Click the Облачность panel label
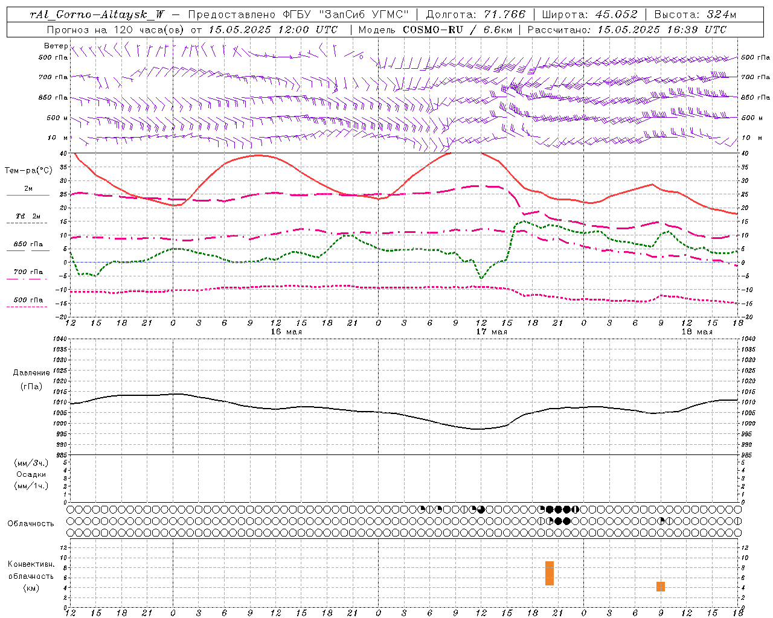The height and width of the screenshot is (618, 773). (31, 523)
